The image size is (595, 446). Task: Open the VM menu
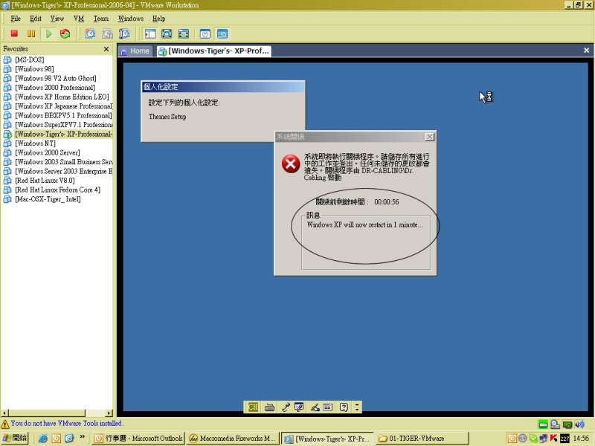coord(79,19)
